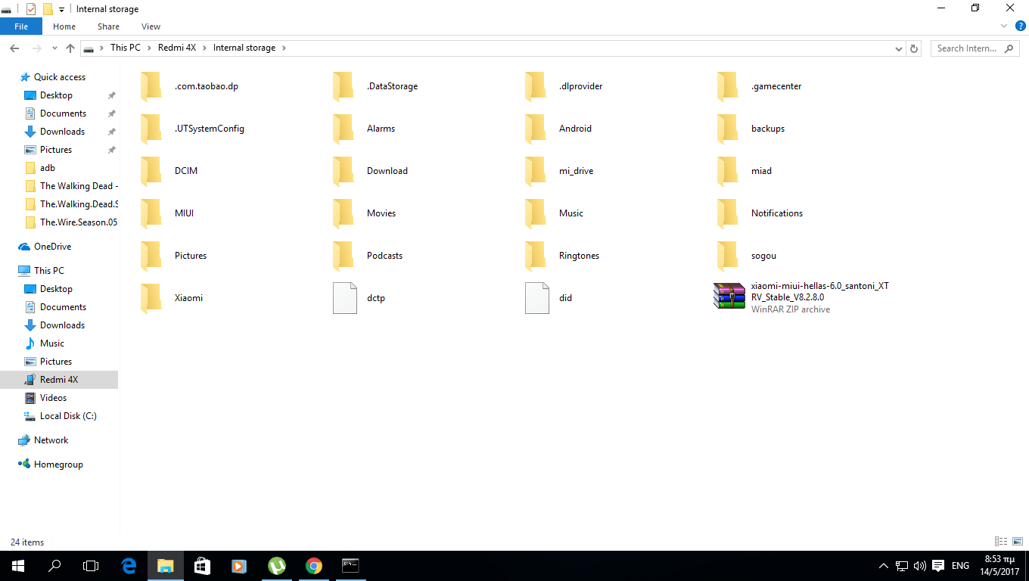Open the Recent locations dropdown arrow
1029x581 pixels.
point(54,48)
